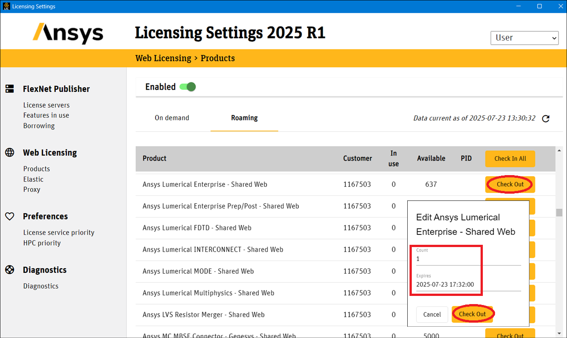Click Web Licensing in the breadcrumb
Viewport: 567px width, 338px height.
tap(163, 58)
